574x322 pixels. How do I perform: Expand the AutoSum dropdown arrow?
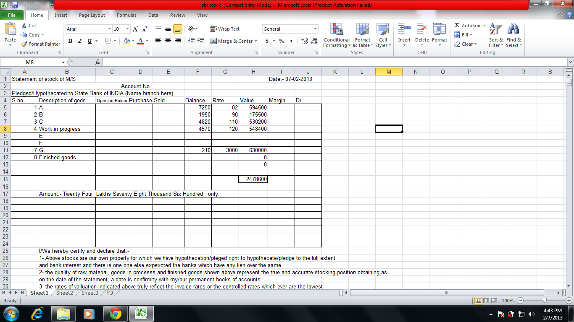click(x=484, y=26)
